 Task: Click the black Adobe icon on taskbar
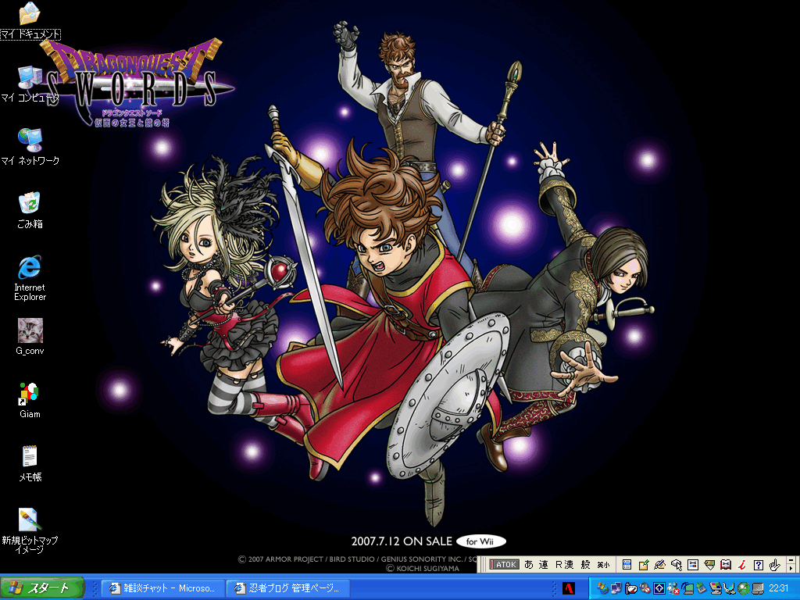(569, 588)
